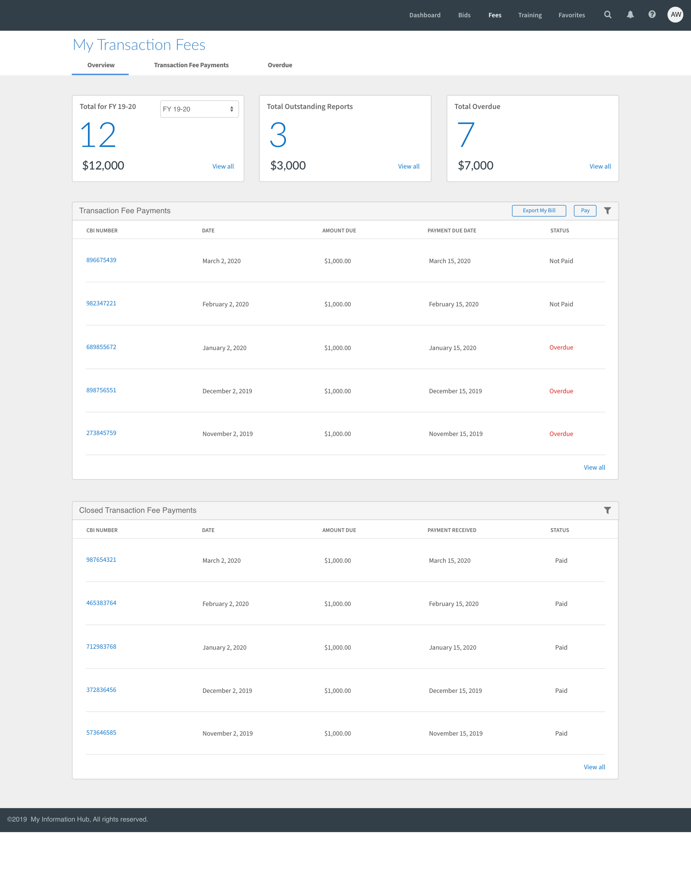Screen dimensions: 691x871
Task: Select the Overview tab
Action: pyautogui.click(x=101, y=65)
